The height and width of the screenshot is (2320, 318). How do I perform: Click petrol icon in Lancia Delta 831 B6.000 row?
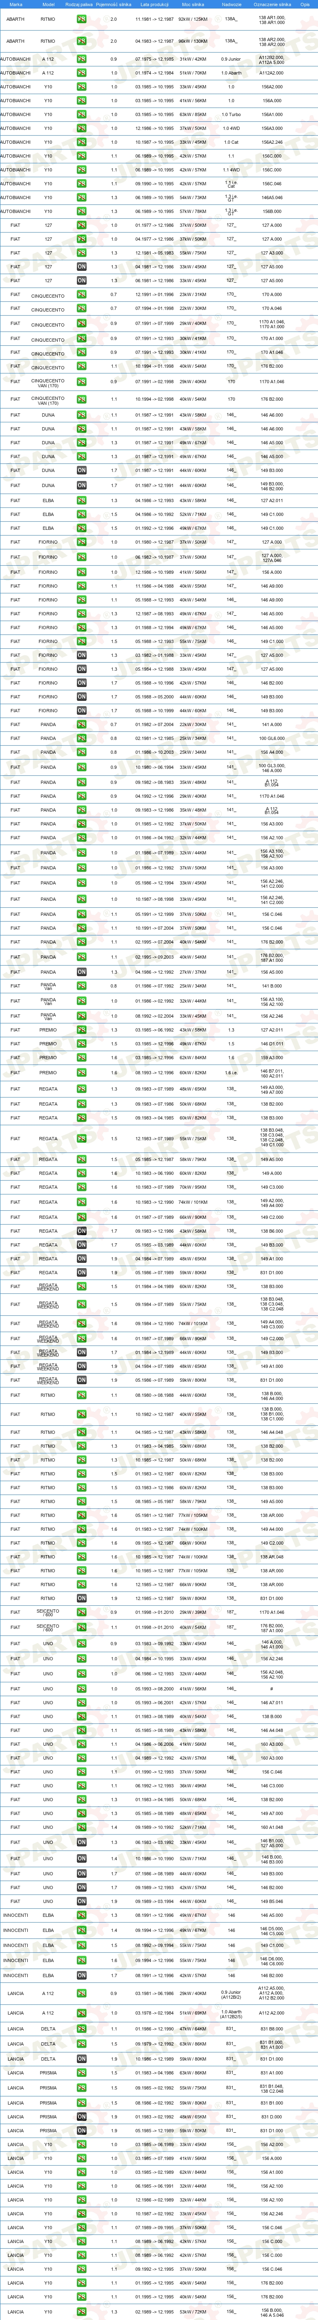click(x=82, y=2030)
